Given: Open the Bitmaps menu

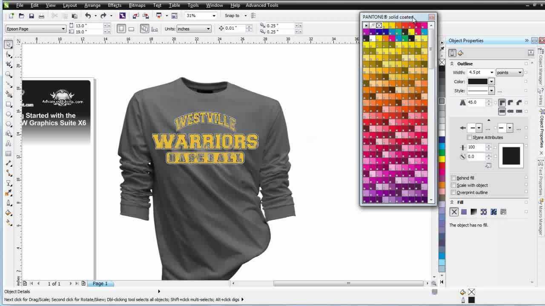Looking at the screenshot, I should [137, 5].
